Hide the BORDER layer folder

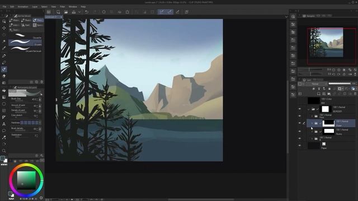(x=300, y=109)
